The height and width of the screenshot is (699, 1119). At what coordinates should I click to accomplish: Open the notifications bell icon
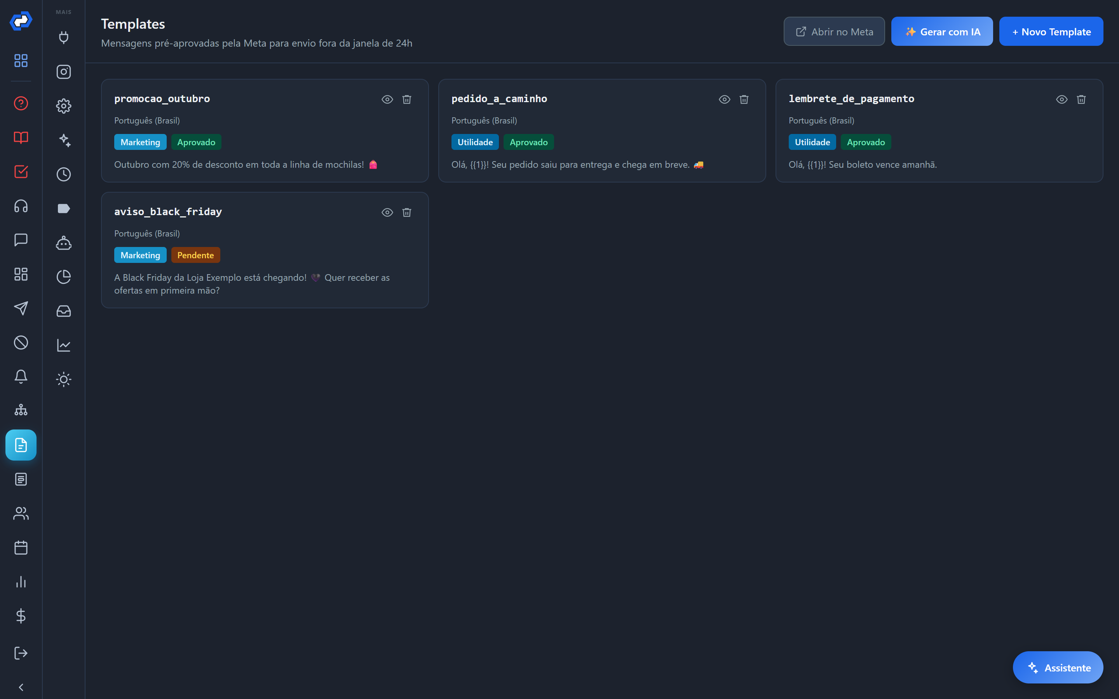click(21, 376)
